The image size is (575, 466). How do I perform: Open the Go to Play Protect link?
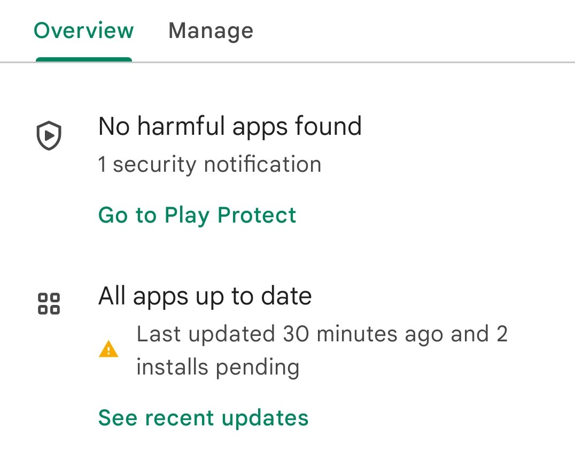pyautogui.click(x=197, y=215)
